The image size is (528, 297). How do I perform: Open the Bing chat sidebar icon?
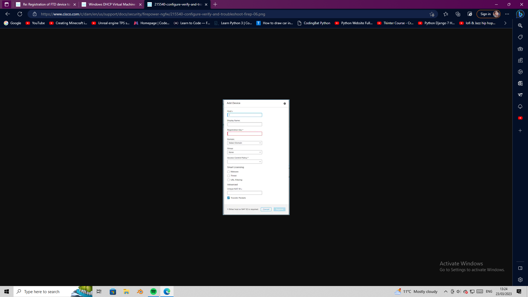click(520, 14)
